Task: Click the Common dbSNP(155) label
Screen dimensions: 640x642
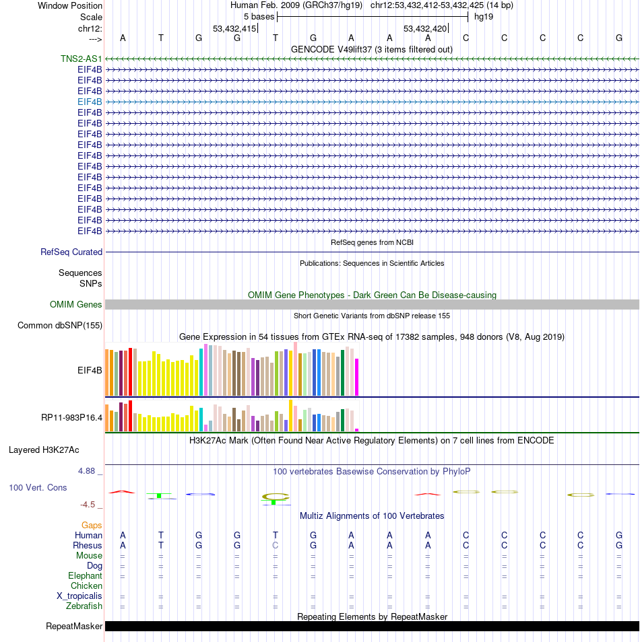Action: pyautogui.click(x=60, y=326)
